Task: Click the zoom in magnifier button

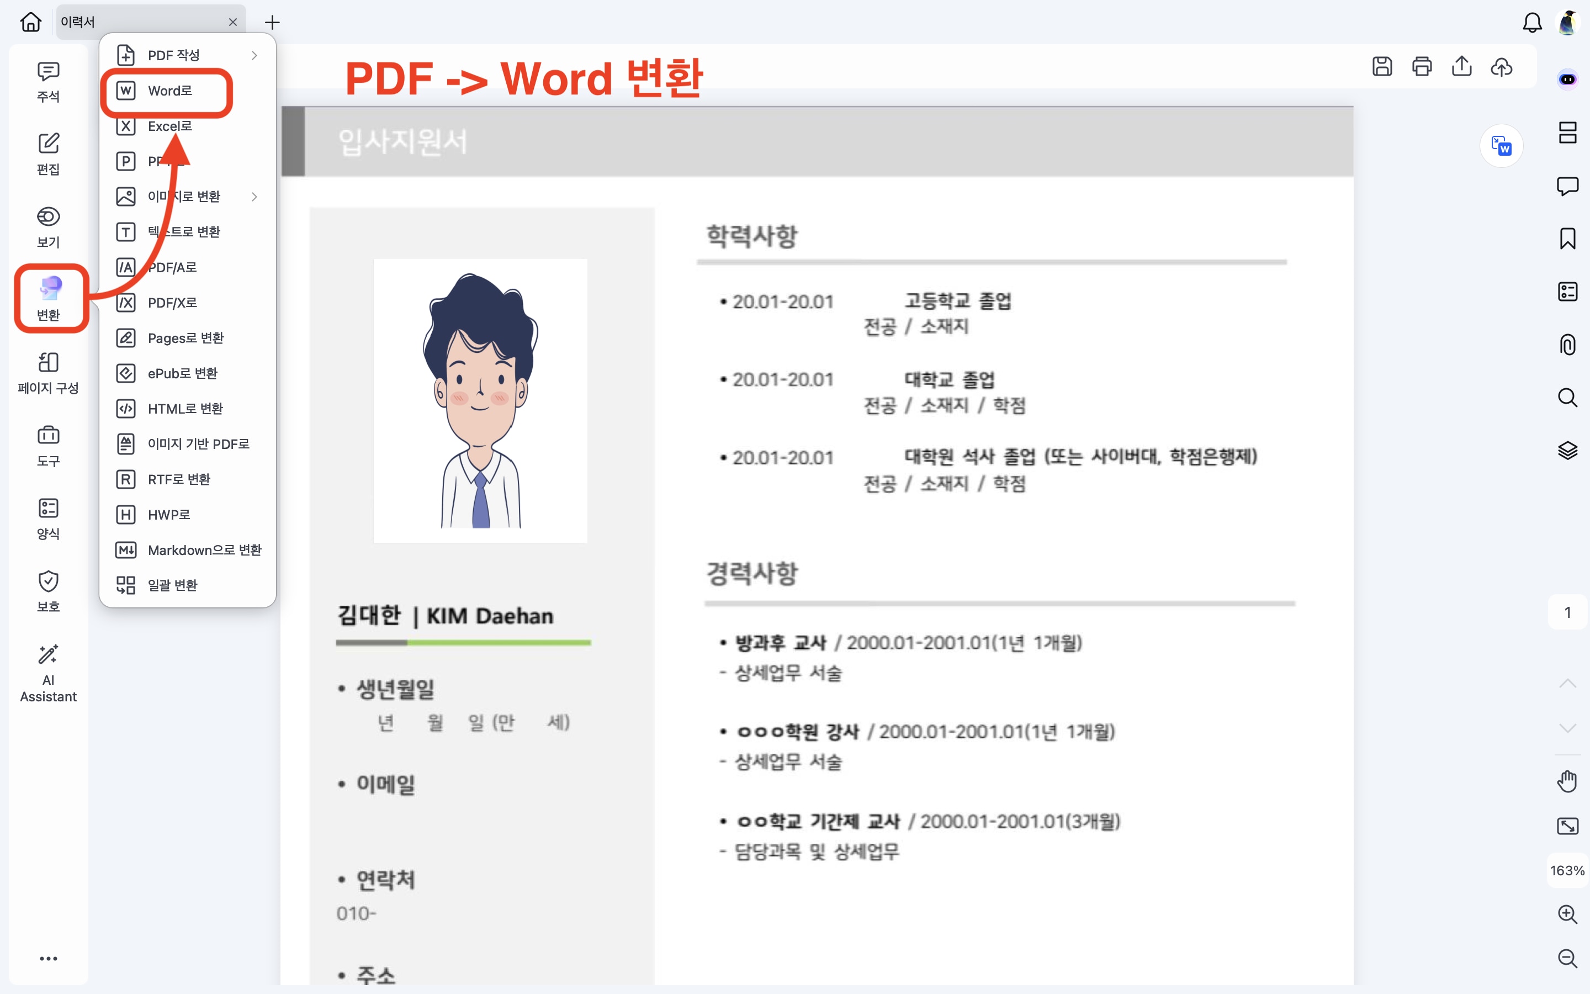Action: [1567, 914]
